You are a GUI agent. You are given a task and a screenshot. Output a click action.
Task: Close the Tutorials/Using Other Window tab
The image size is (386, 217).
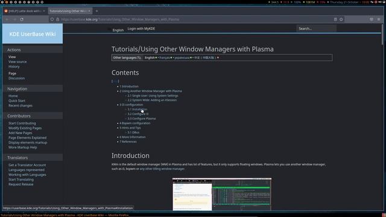point(89,11)
